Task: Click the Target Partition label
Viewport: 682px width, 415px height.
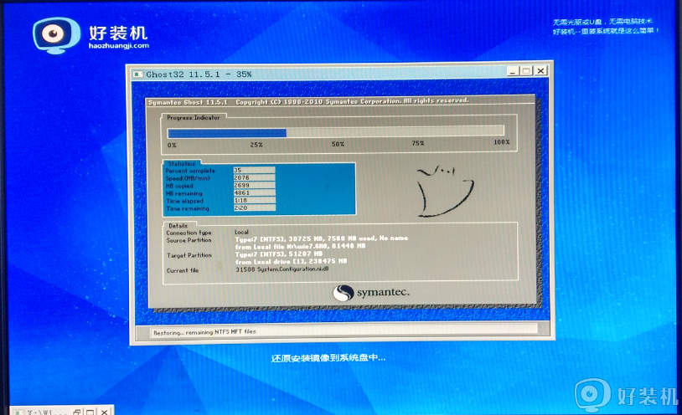Action: pos(189,255)
